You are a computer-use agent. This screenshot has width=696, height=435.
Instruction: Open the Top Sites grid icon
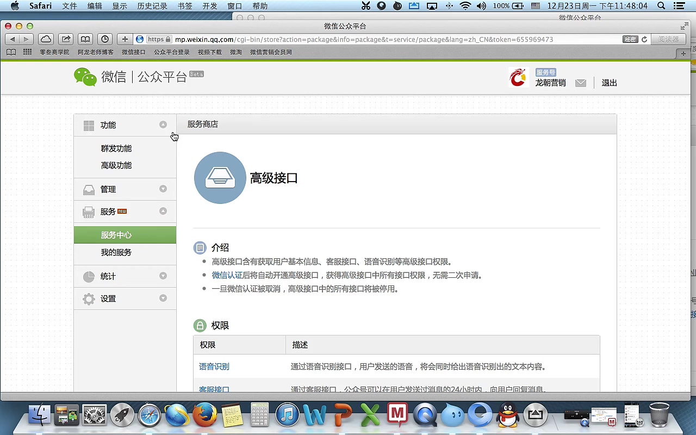(27, 52)
